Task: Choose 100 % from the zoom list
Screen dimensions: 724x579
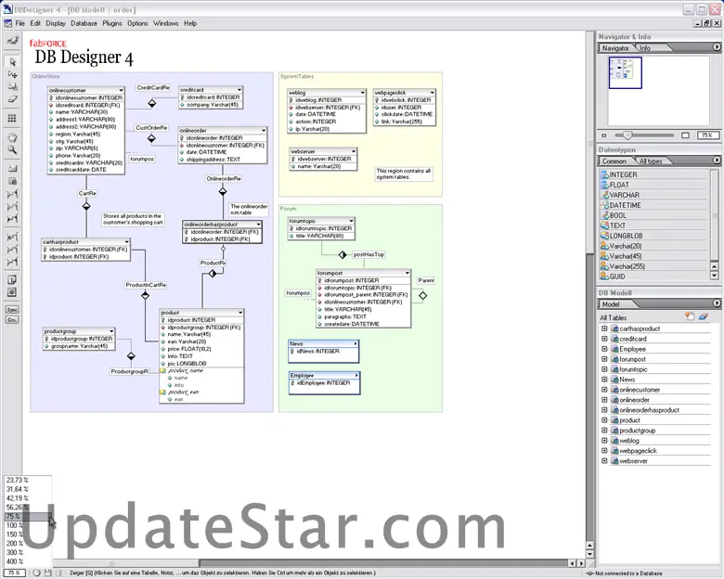Action: point(28,525)
